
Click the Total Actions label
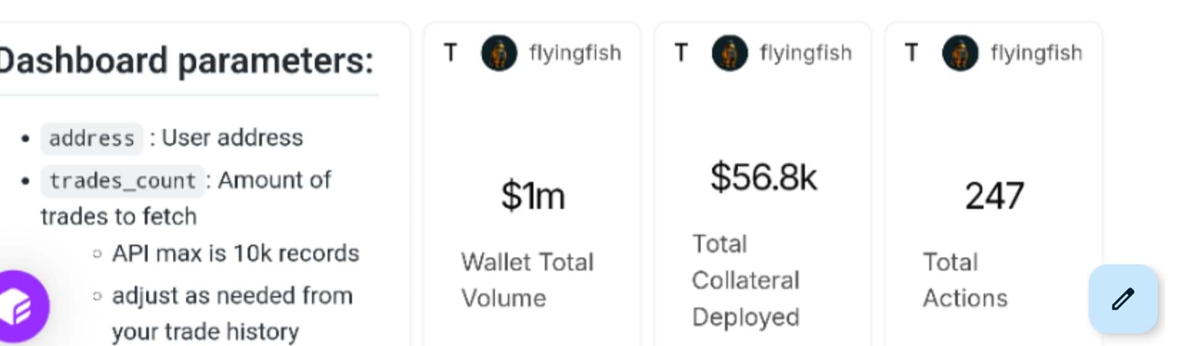[x=965, y=280]
